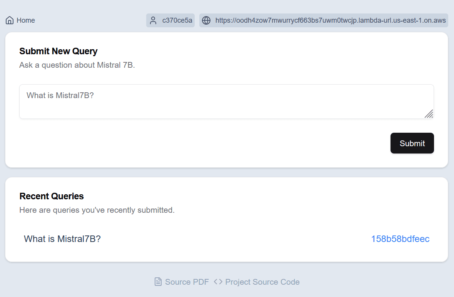Select the recent query "What is Mistral7B?"
This screenshot has height=297, width=454.
tap(62, 239)
